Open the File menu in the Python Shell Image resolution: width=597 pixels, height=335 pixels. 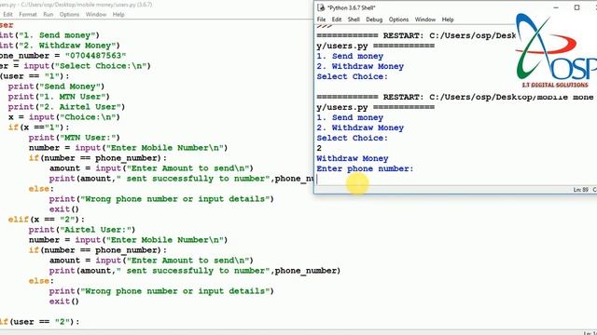click(321, 20)
